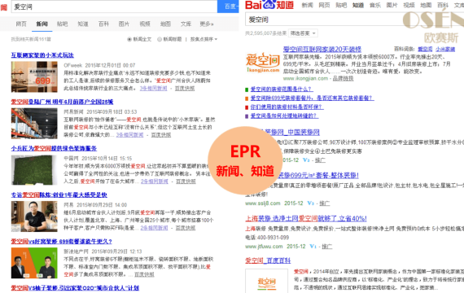Screen dimensions: 464x293
Task: Open question 爱空间是如何处理地砖缝的?
Action: coord(284,116)
